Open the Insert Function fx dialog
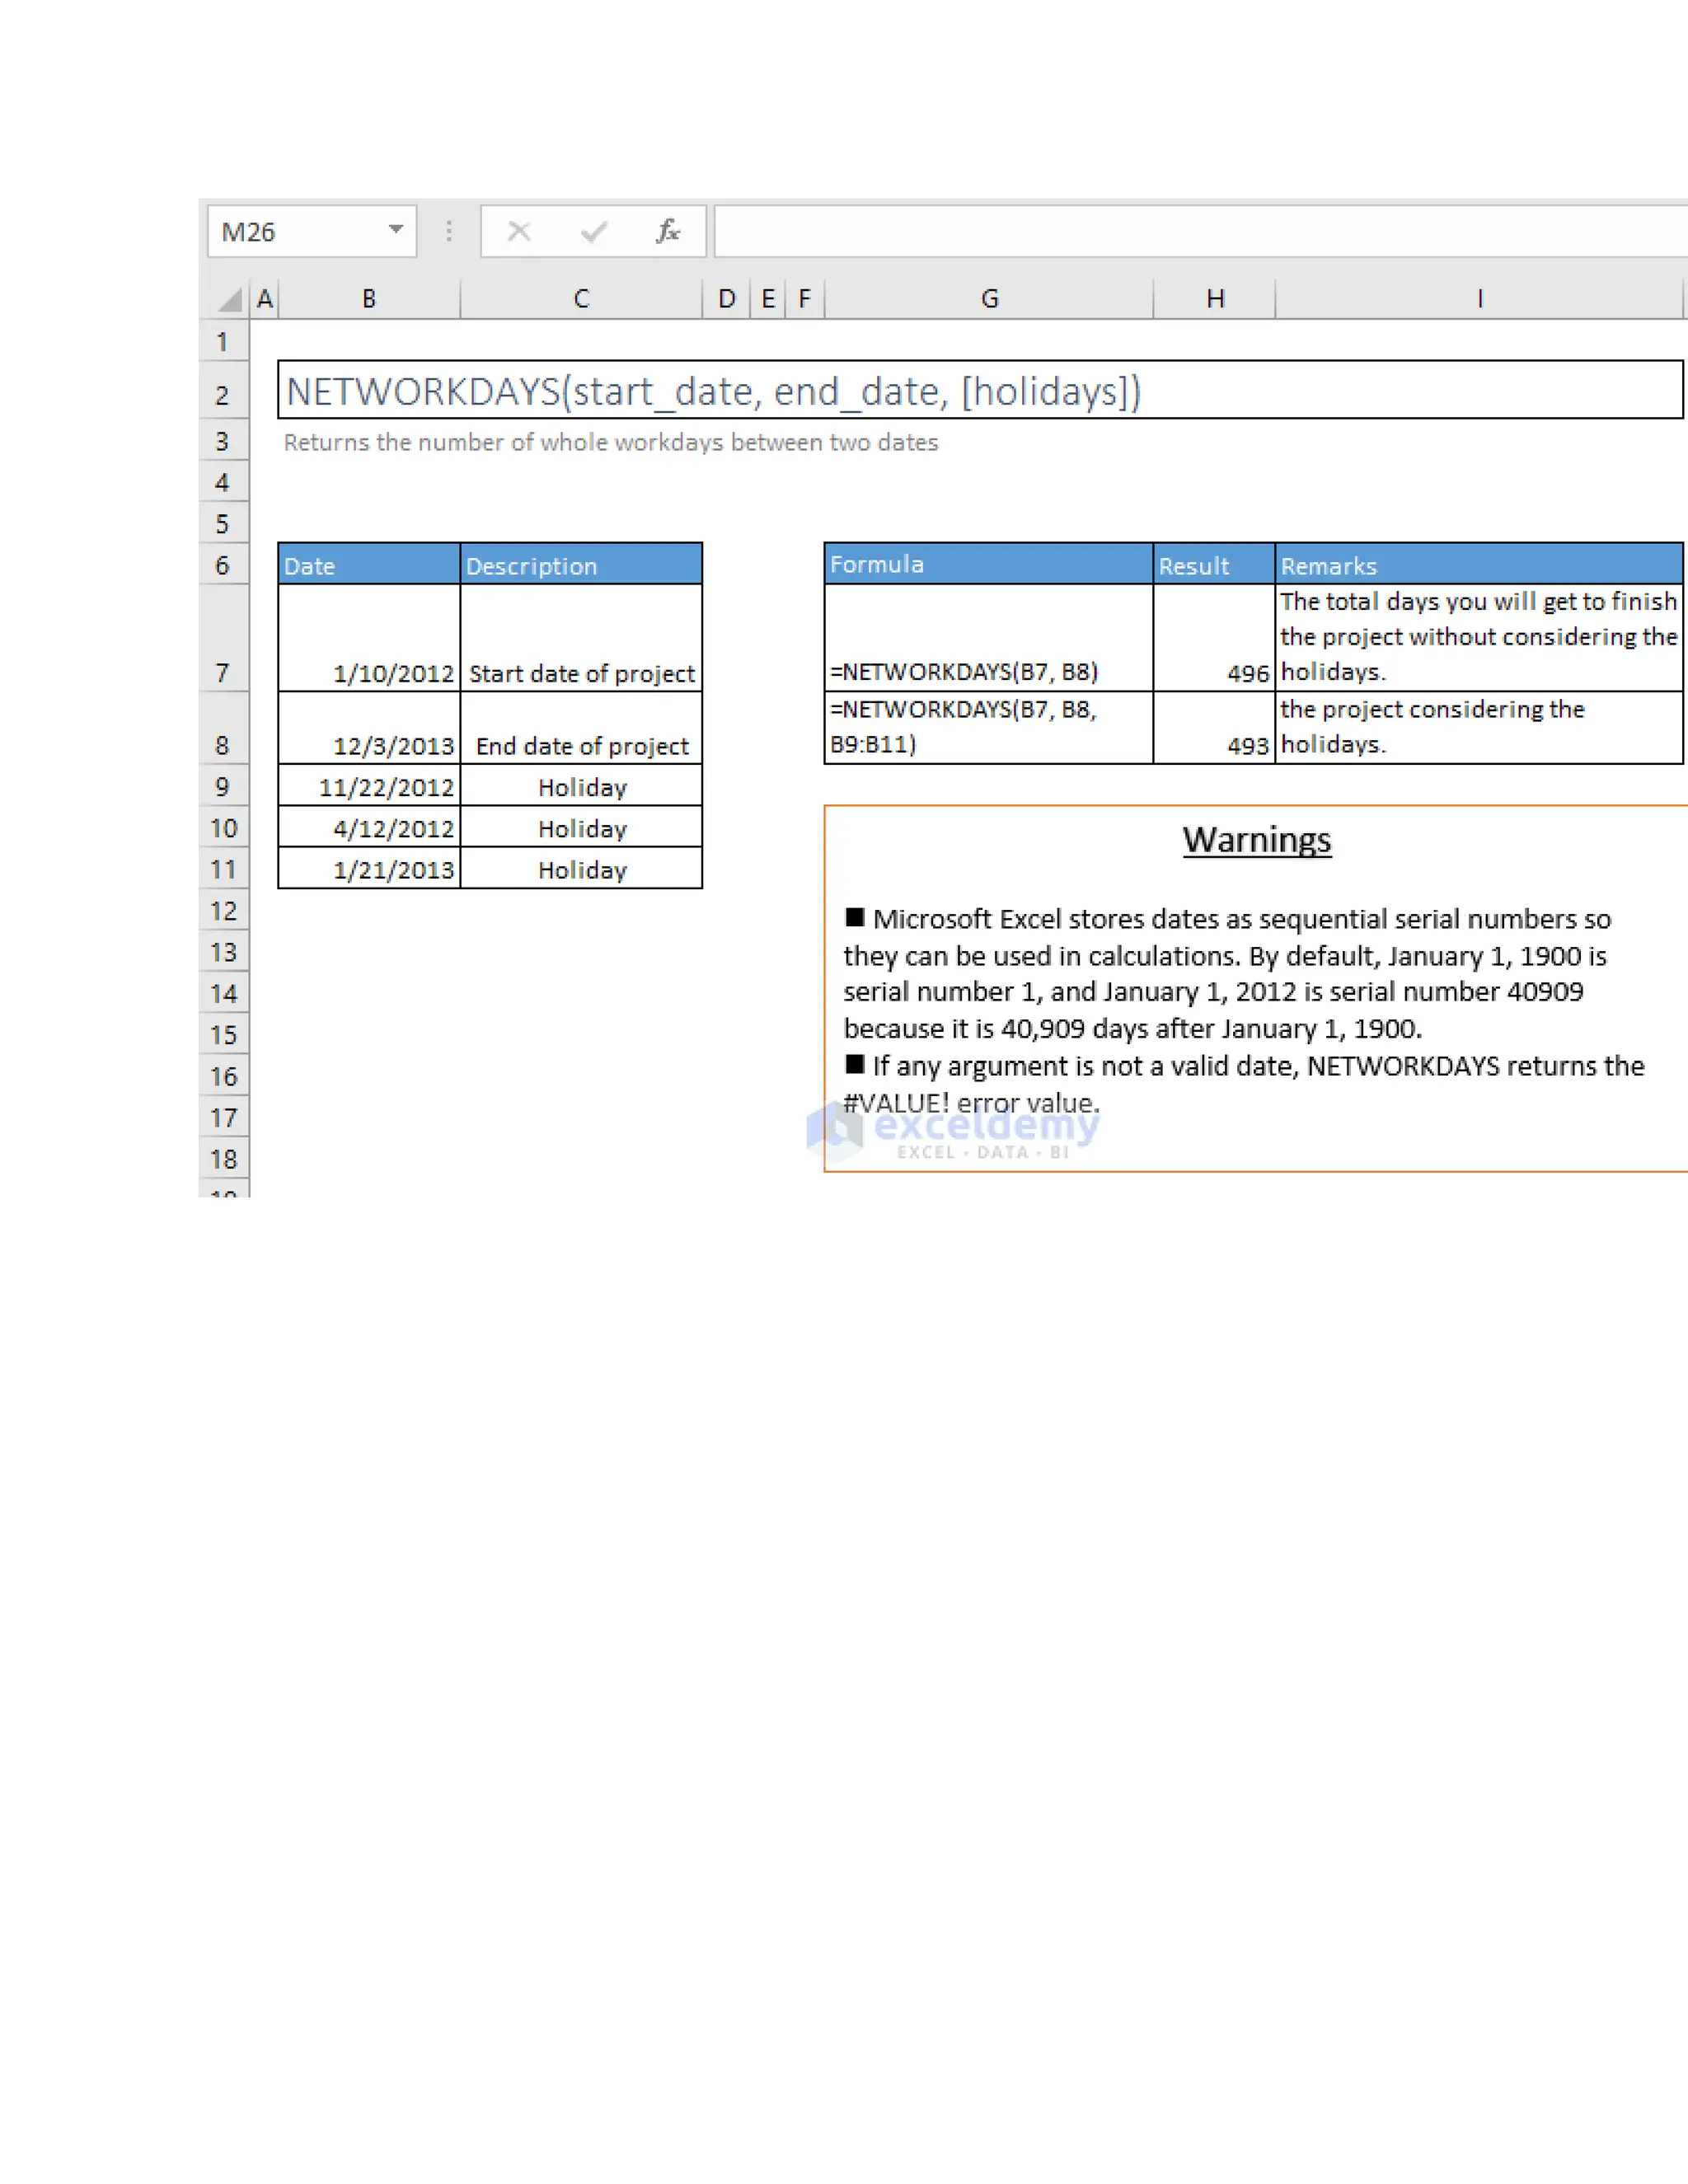Image resolution: width=1688 pixels, height=2184 pixels. 667,232
